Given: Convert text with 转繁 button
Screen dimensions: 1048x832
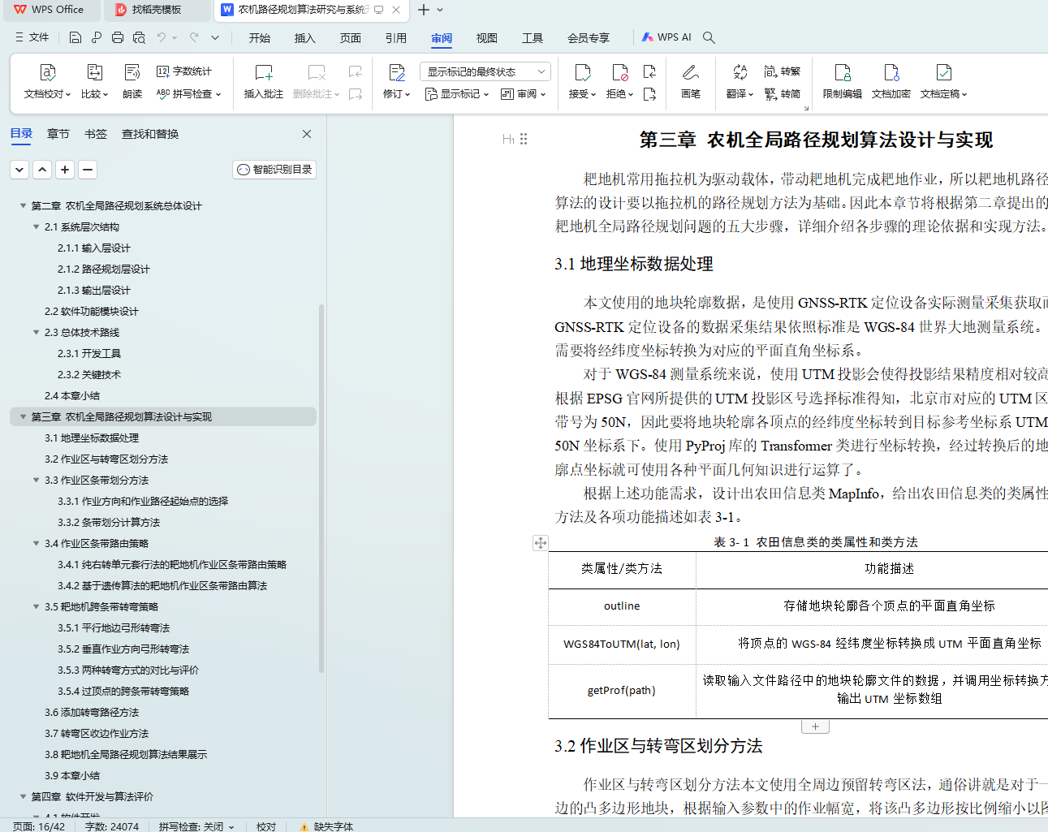Looking at the screenshot, I should (x=783, y=71).
